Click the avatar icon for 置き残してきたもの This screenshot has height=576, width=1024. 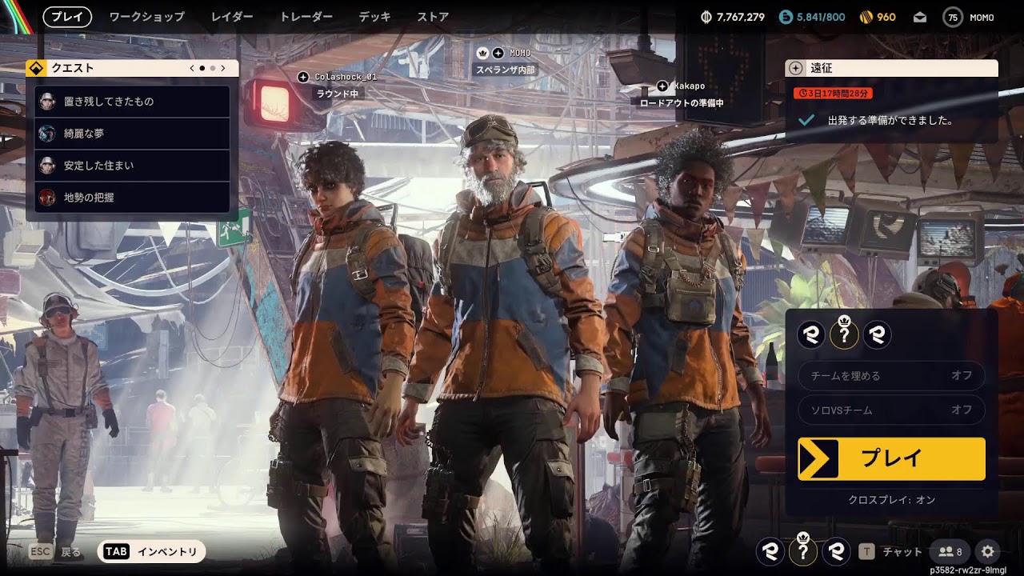(x=47, y=102)
